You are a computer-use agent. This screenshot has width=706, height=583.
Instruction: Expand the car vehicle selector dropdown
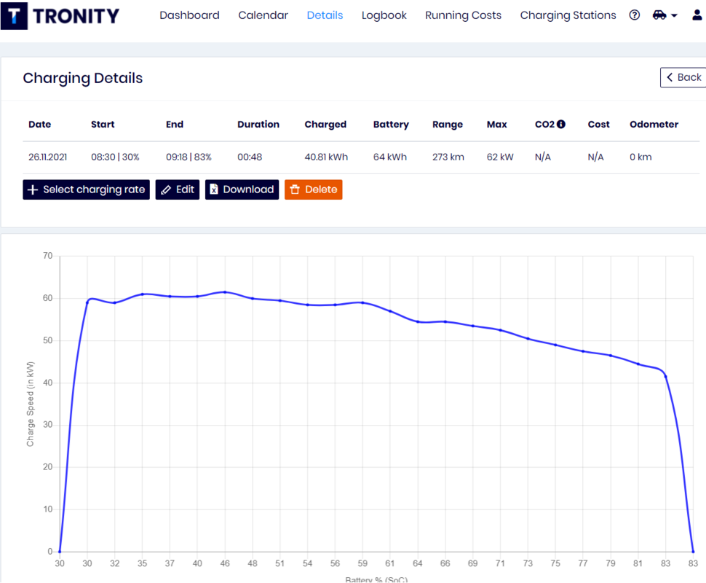(665, 15)
